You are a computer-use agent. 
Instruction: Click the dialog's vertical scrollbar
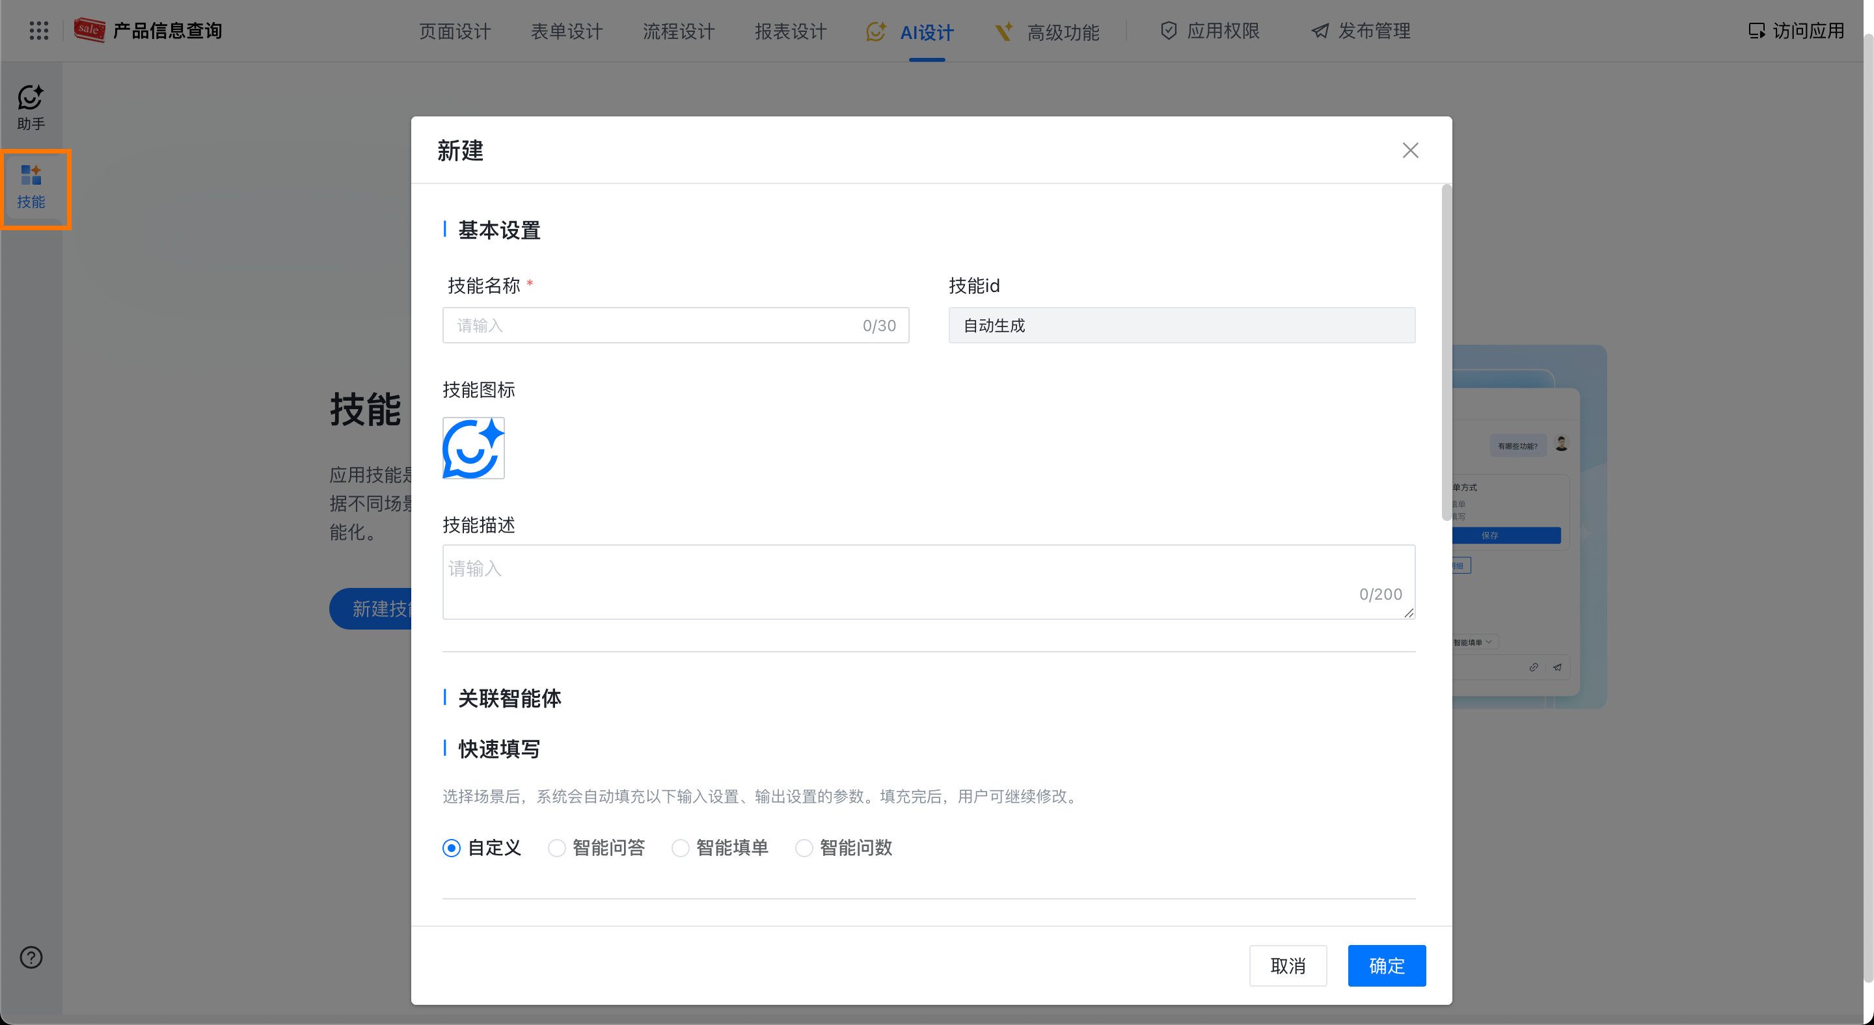[1445, 353]
